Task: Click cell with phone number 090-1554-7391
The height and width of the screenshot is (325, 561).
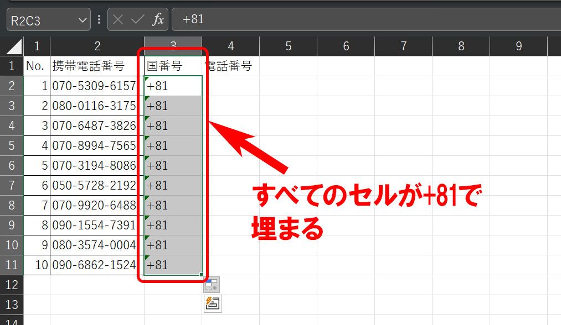Action: coord(97,225)
